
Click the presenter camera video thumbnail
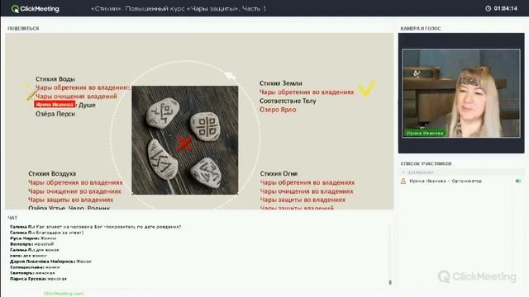tap(461, 93)
